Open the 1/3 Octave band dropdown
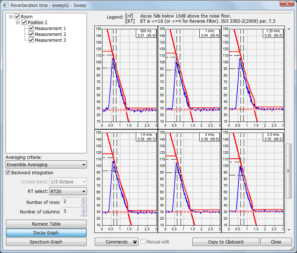 tap(68, 182)
